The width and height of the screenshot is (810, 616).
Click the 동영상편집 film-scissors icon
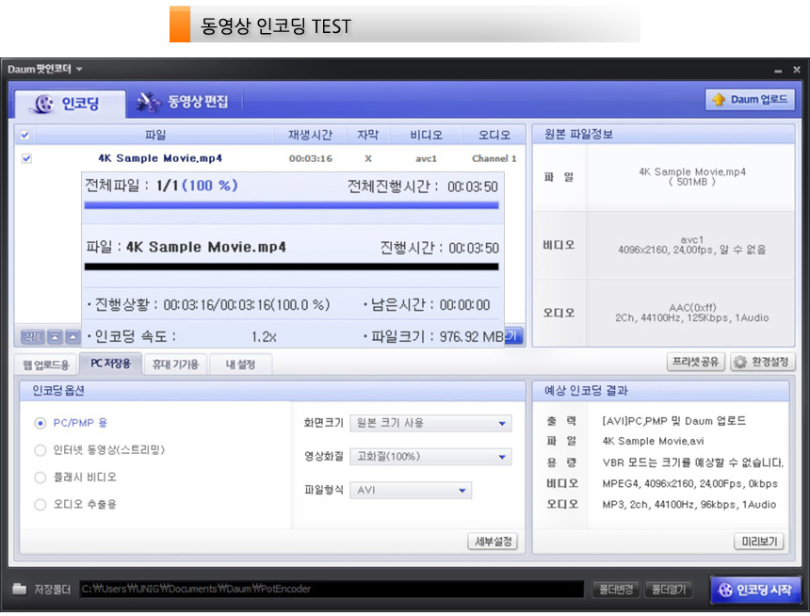(x=148, y=102)
